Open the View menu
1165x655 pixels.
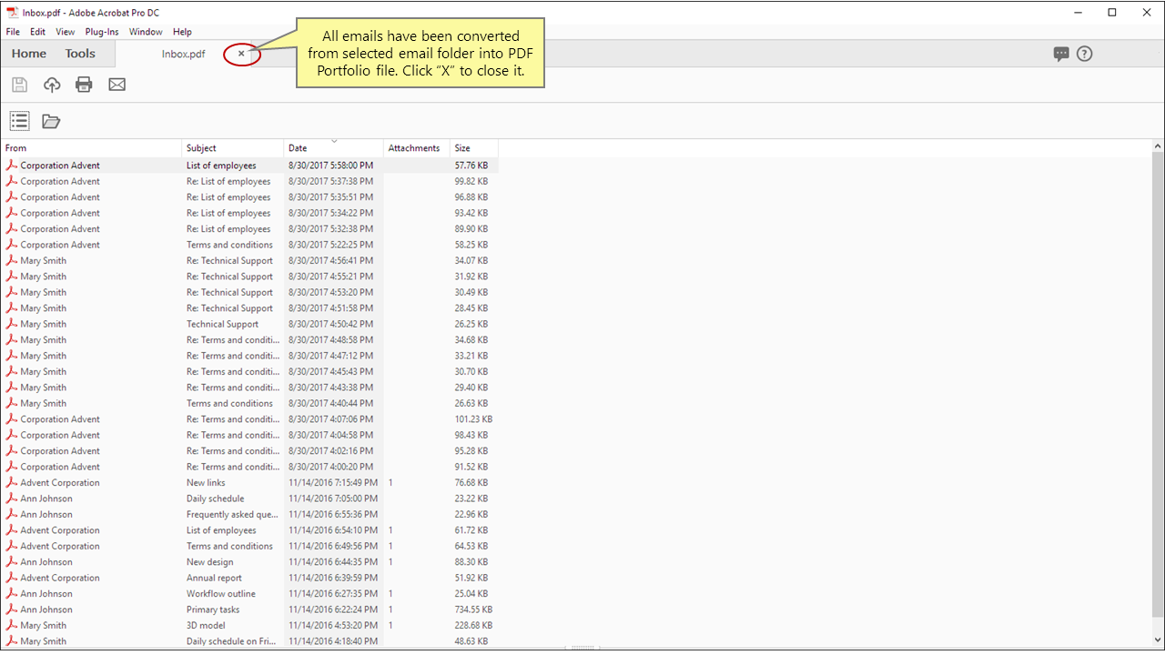[66, 32]
